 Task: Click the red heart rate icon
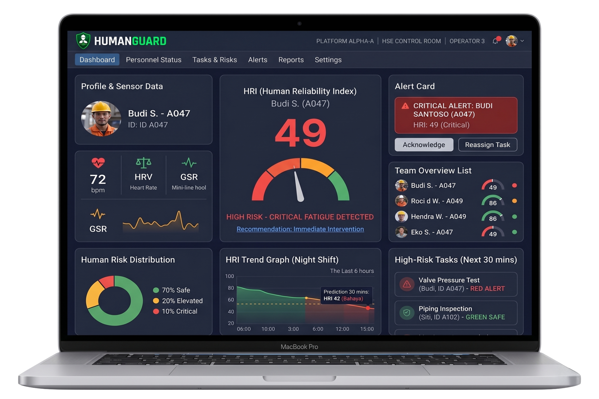(98, 163)
